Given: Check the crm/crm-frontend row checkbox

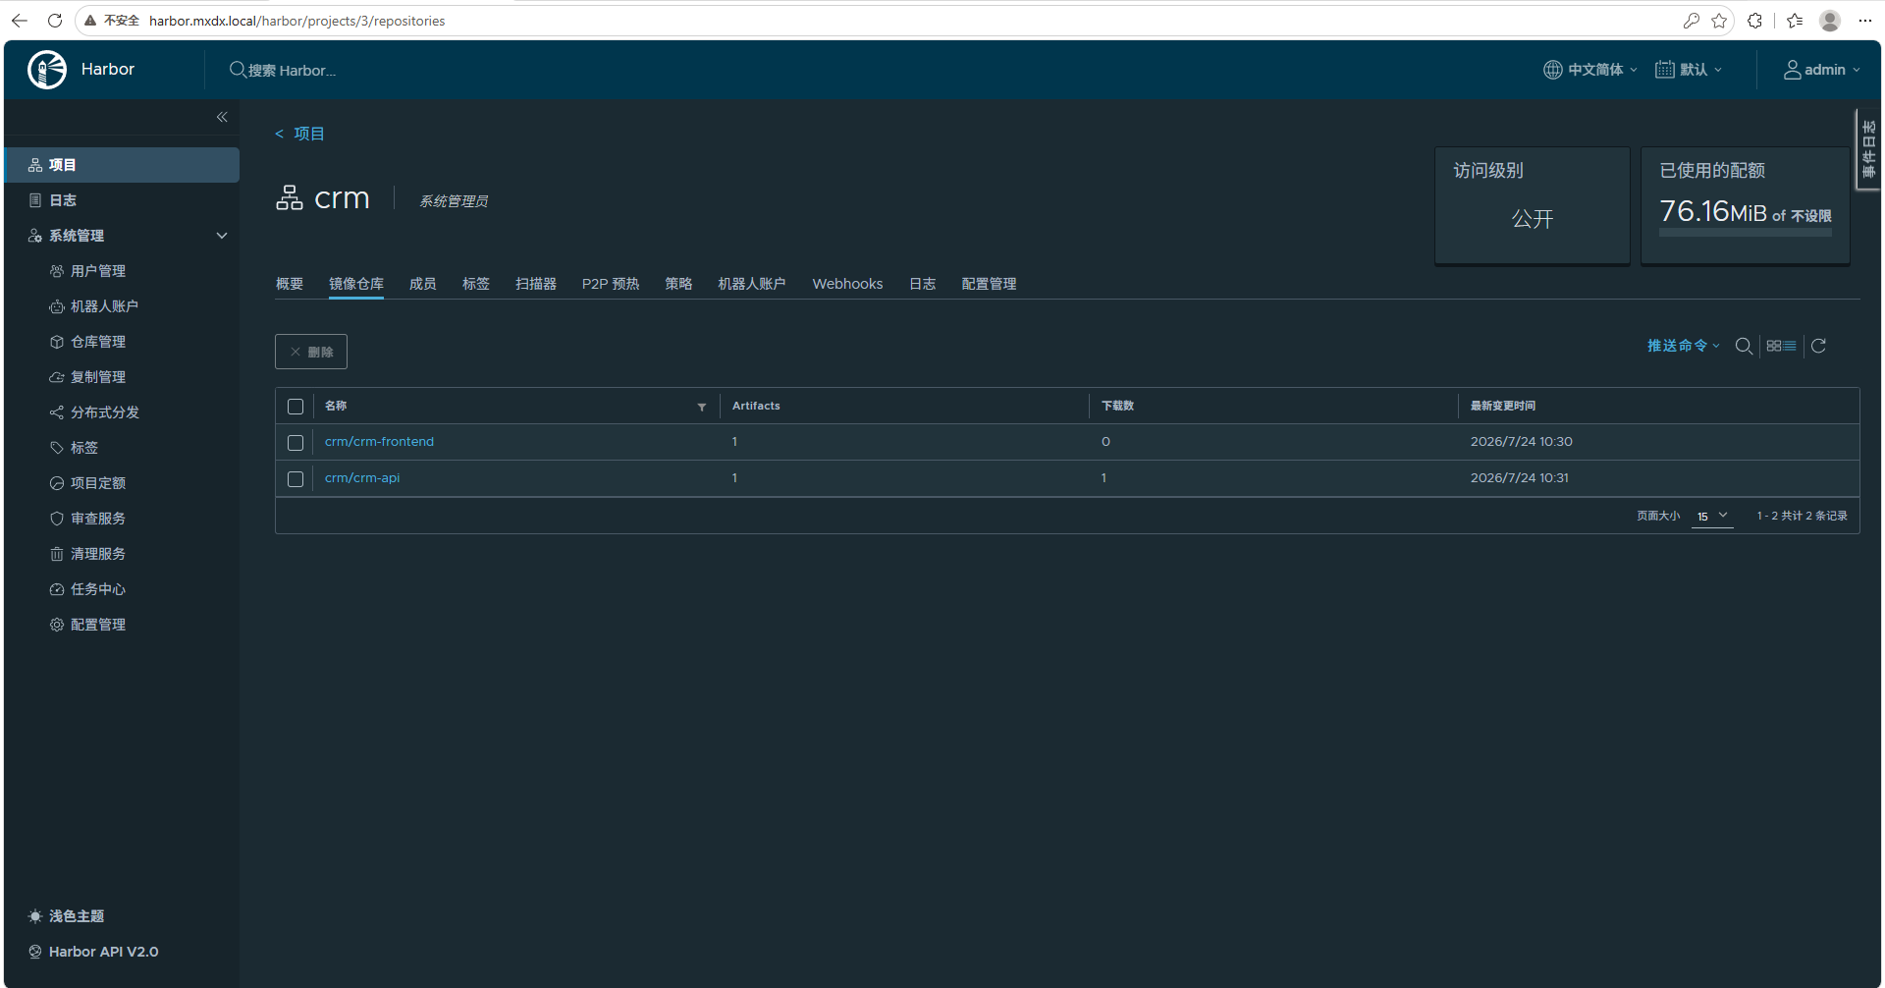Looking at the screenshot, I should 296,443.
